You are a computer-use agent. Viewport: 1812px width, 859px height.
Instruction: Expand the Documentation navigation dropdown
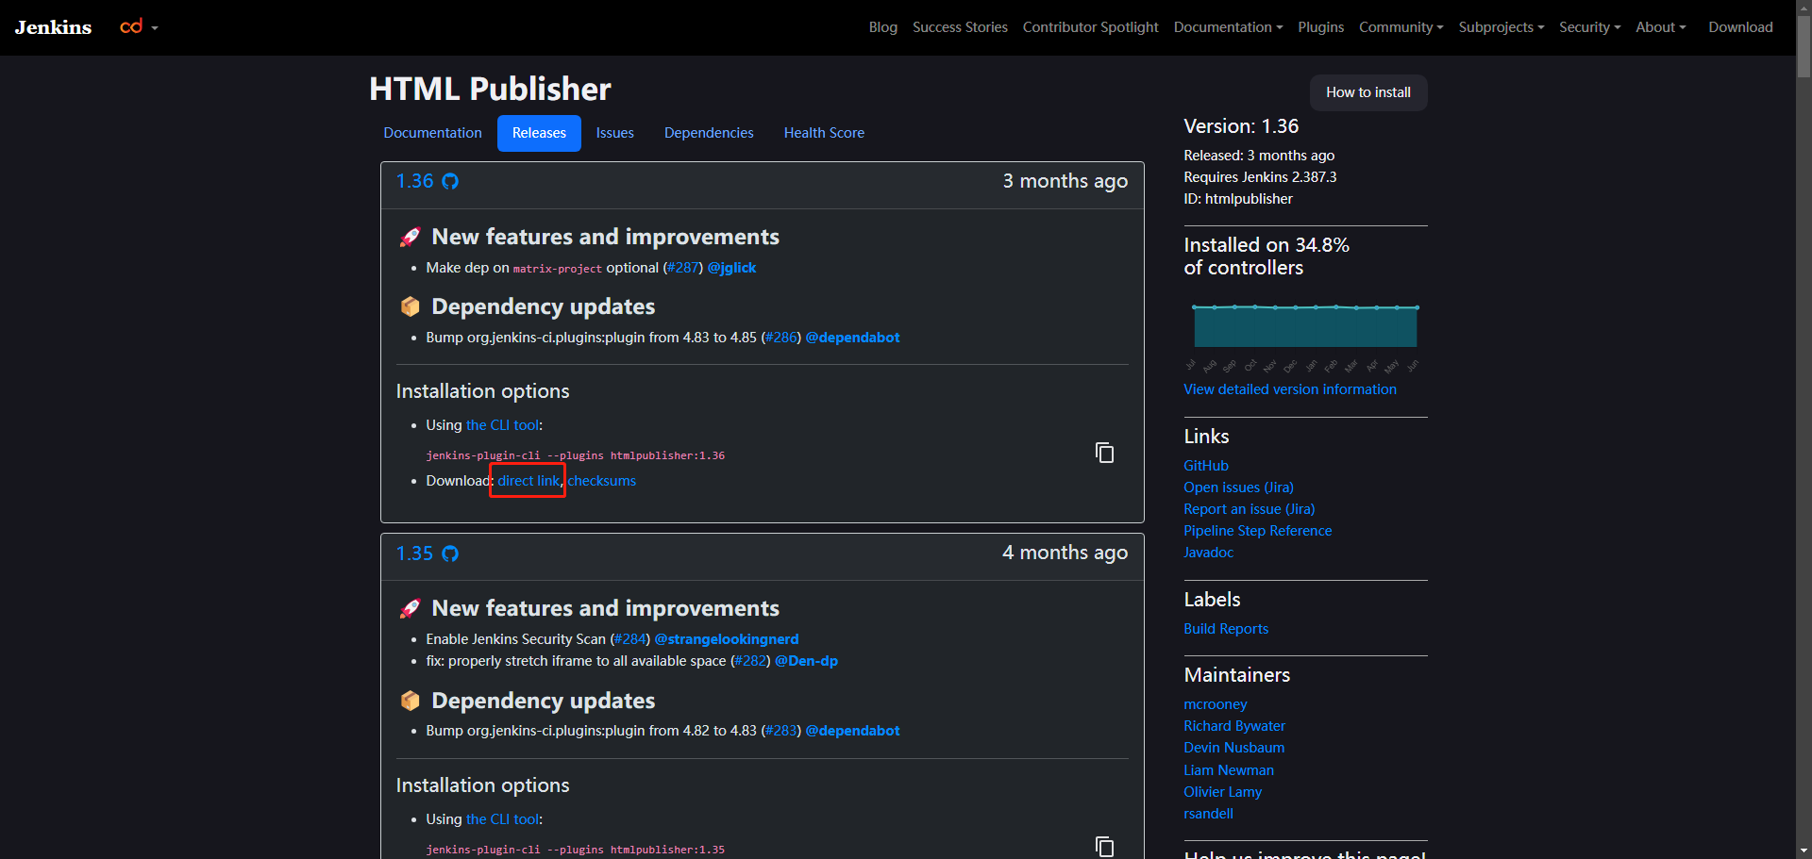tap(1228, 27)
